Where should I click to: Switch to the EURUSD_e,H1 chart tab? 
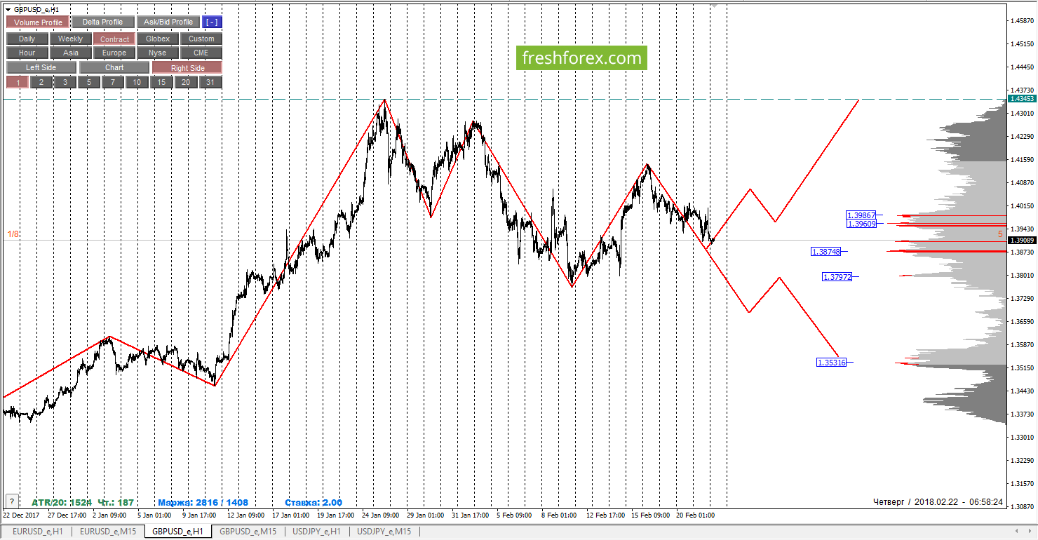click(37, 532)
